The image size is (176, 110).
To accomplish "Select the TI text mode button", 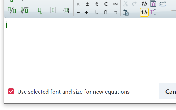I will 153,12.
